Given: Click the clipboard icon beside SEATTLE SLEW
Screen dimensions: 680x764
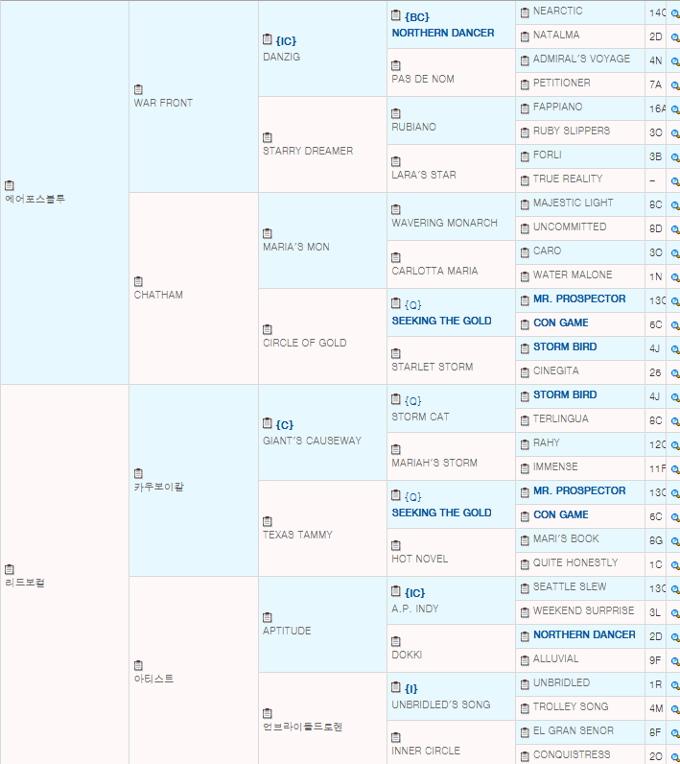Looking at the screenshot, I should (525, 587).
